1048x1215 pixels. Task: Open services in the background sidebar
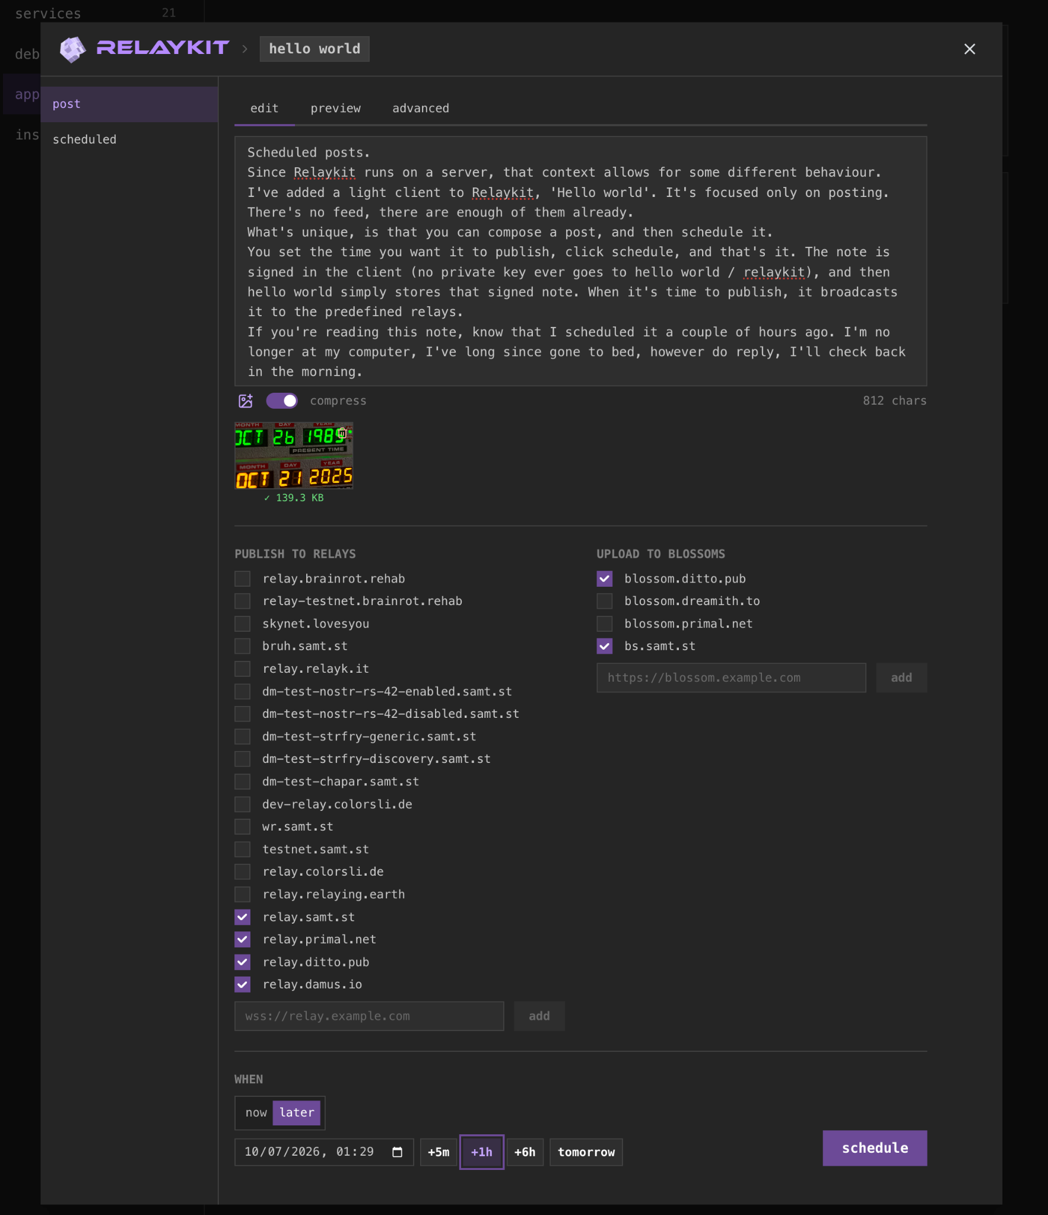coord(48,13)
